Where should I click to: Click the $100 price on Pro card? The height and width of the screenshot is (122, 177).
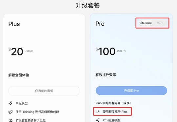(106, 51)
